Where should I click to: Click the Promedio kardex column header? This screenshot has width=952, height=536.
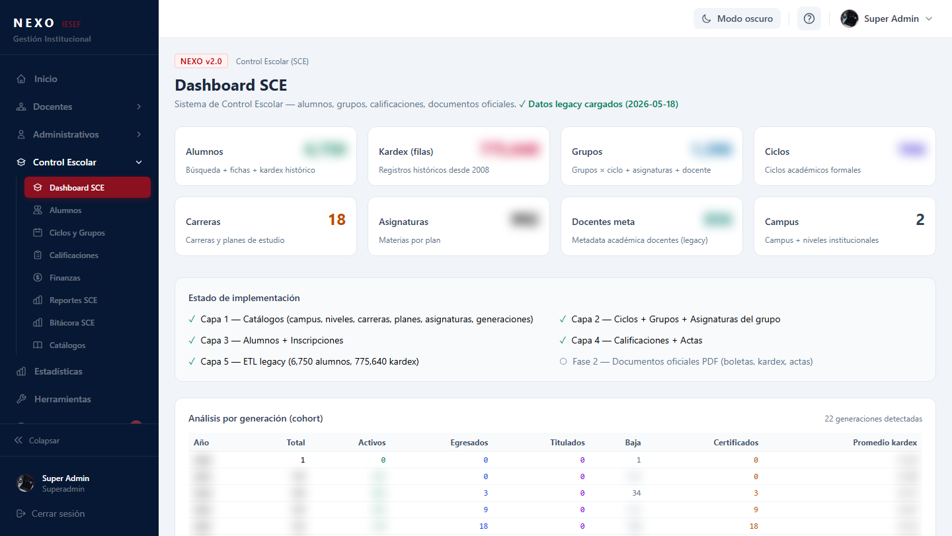click(x=885, y=443)
